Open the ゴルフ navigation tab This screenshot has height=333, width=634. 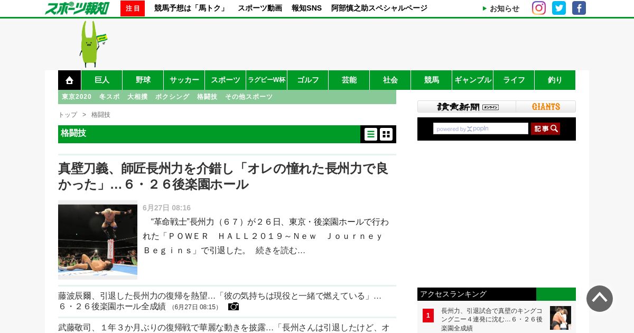click(308, 80)
